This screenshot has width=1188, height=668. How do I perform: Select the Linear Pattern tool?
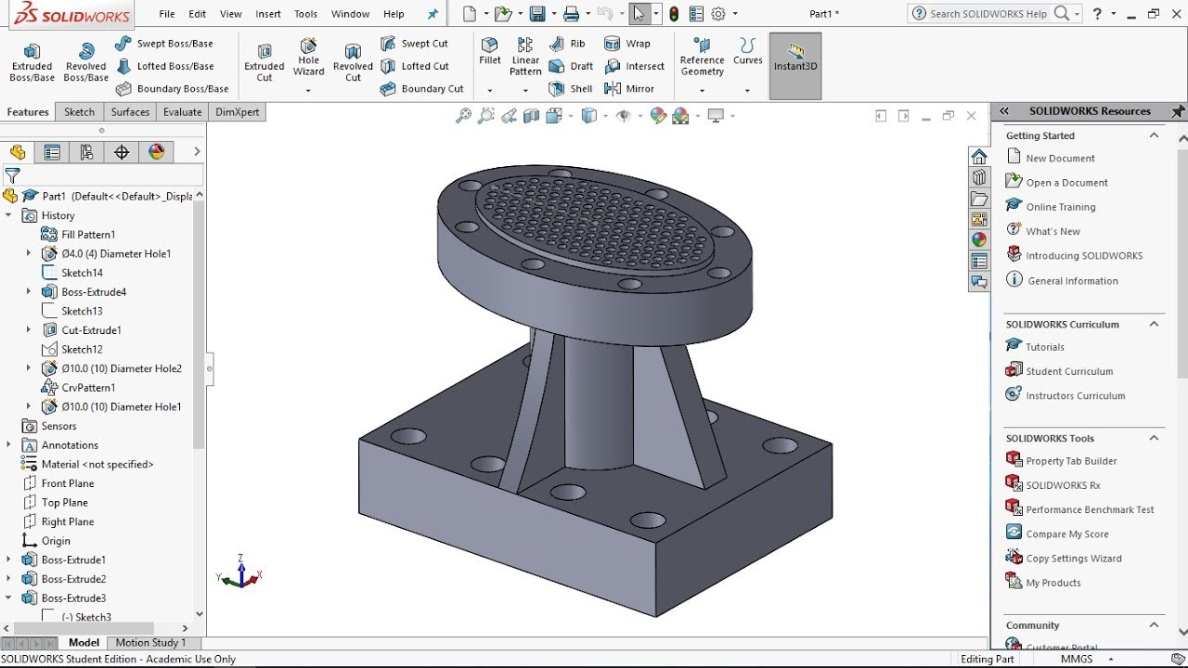pos(525,58)
